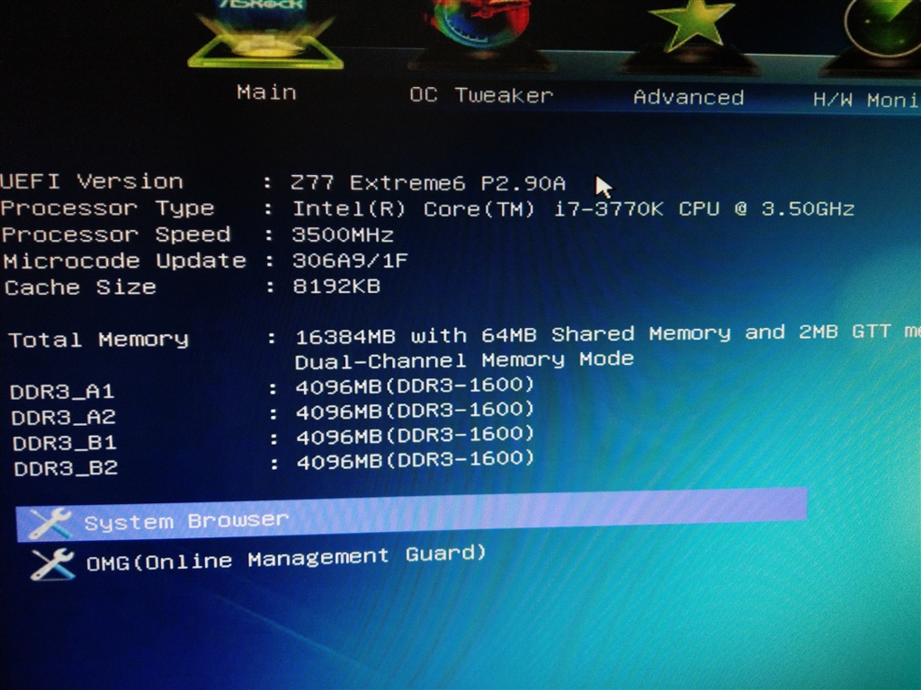Click the wrench icon beside OMG entry
The image size is (921, 690).
click(x=52, y=564)
